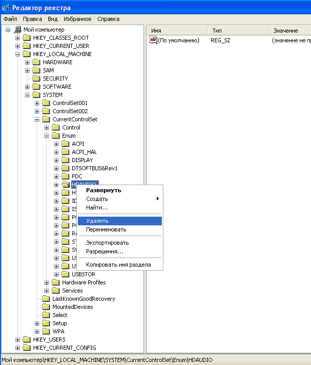Click the HKEY_CLASSES_ROOT folder icon
This screenshot has width=311, height=365.
pos(26,38)
